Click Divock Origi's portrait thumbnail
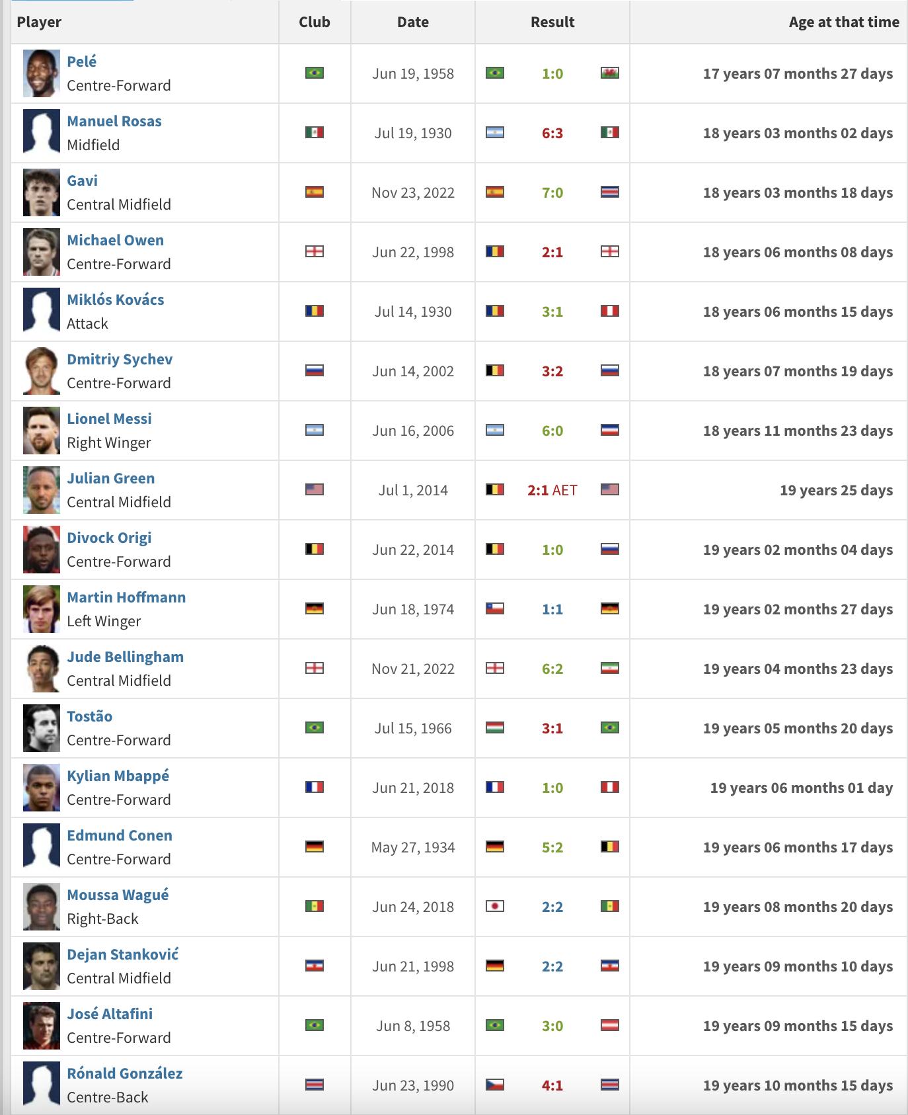 pyautogui.click(x=41, y=550)
